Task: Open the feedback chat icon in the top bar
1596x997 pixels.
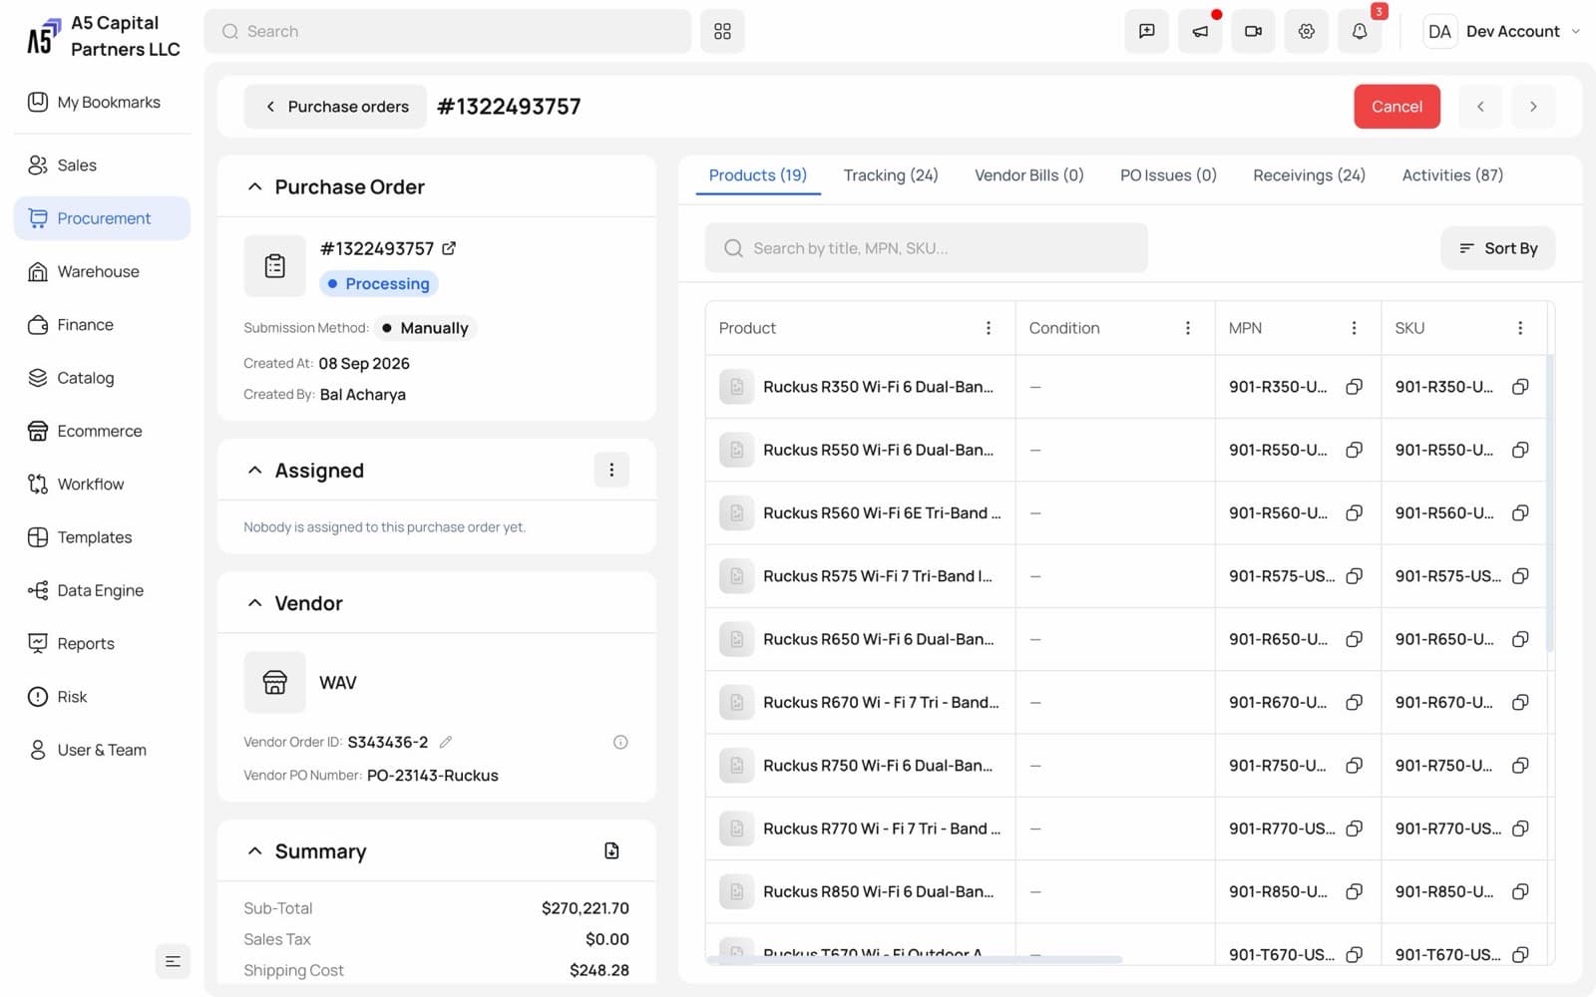Action: point(1147,32)
